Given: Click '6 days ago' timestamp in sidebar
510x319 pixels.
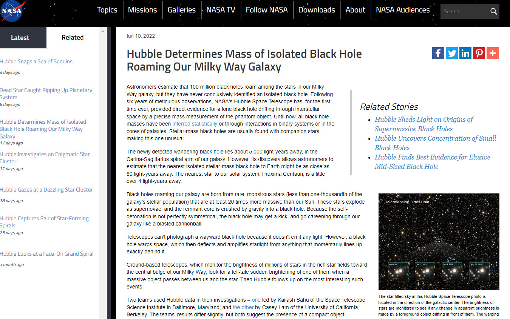Looking at the screenshot, I should [x=10, y=104].
